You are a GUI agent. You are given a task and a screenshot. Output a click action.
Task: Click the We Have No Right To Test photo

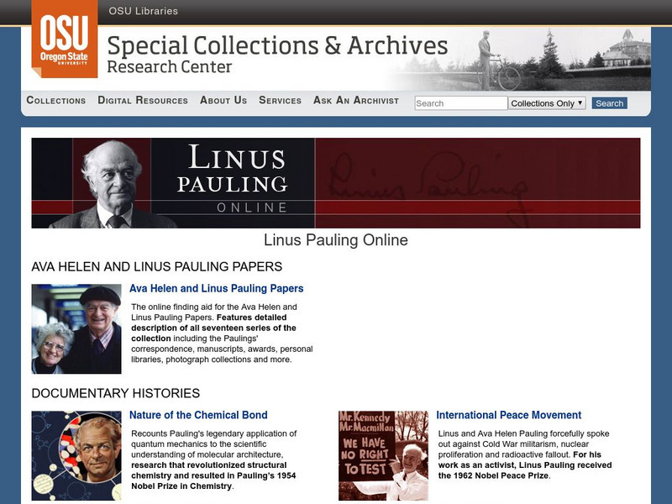tap(383, 455)
